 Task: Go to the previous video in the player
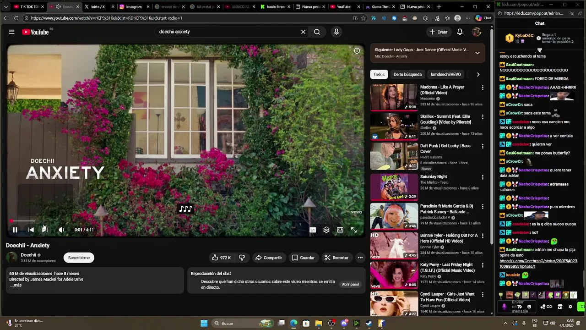click(x=31, y=230)
